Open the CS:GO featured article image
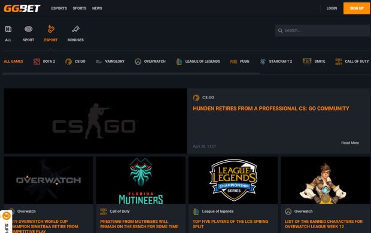This screenshot has width=371, height=233. [95, 121]
